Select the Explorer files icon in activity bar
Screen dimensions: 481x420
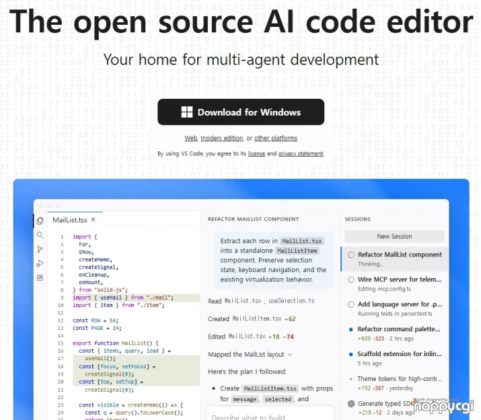(40, 220)
